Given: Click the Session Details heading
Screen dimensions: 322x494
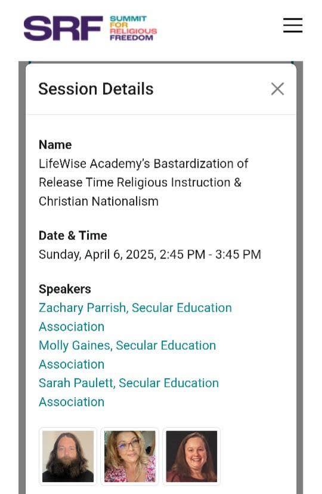Looking at the screenshot, I should pyautogui.click(x=96, y=89).
